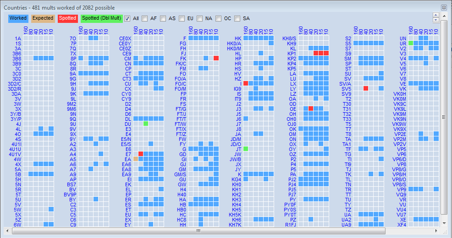Select the XF4 country label
Image resolution: width=452 pixels, height=238 pixels.
[402, 224]
